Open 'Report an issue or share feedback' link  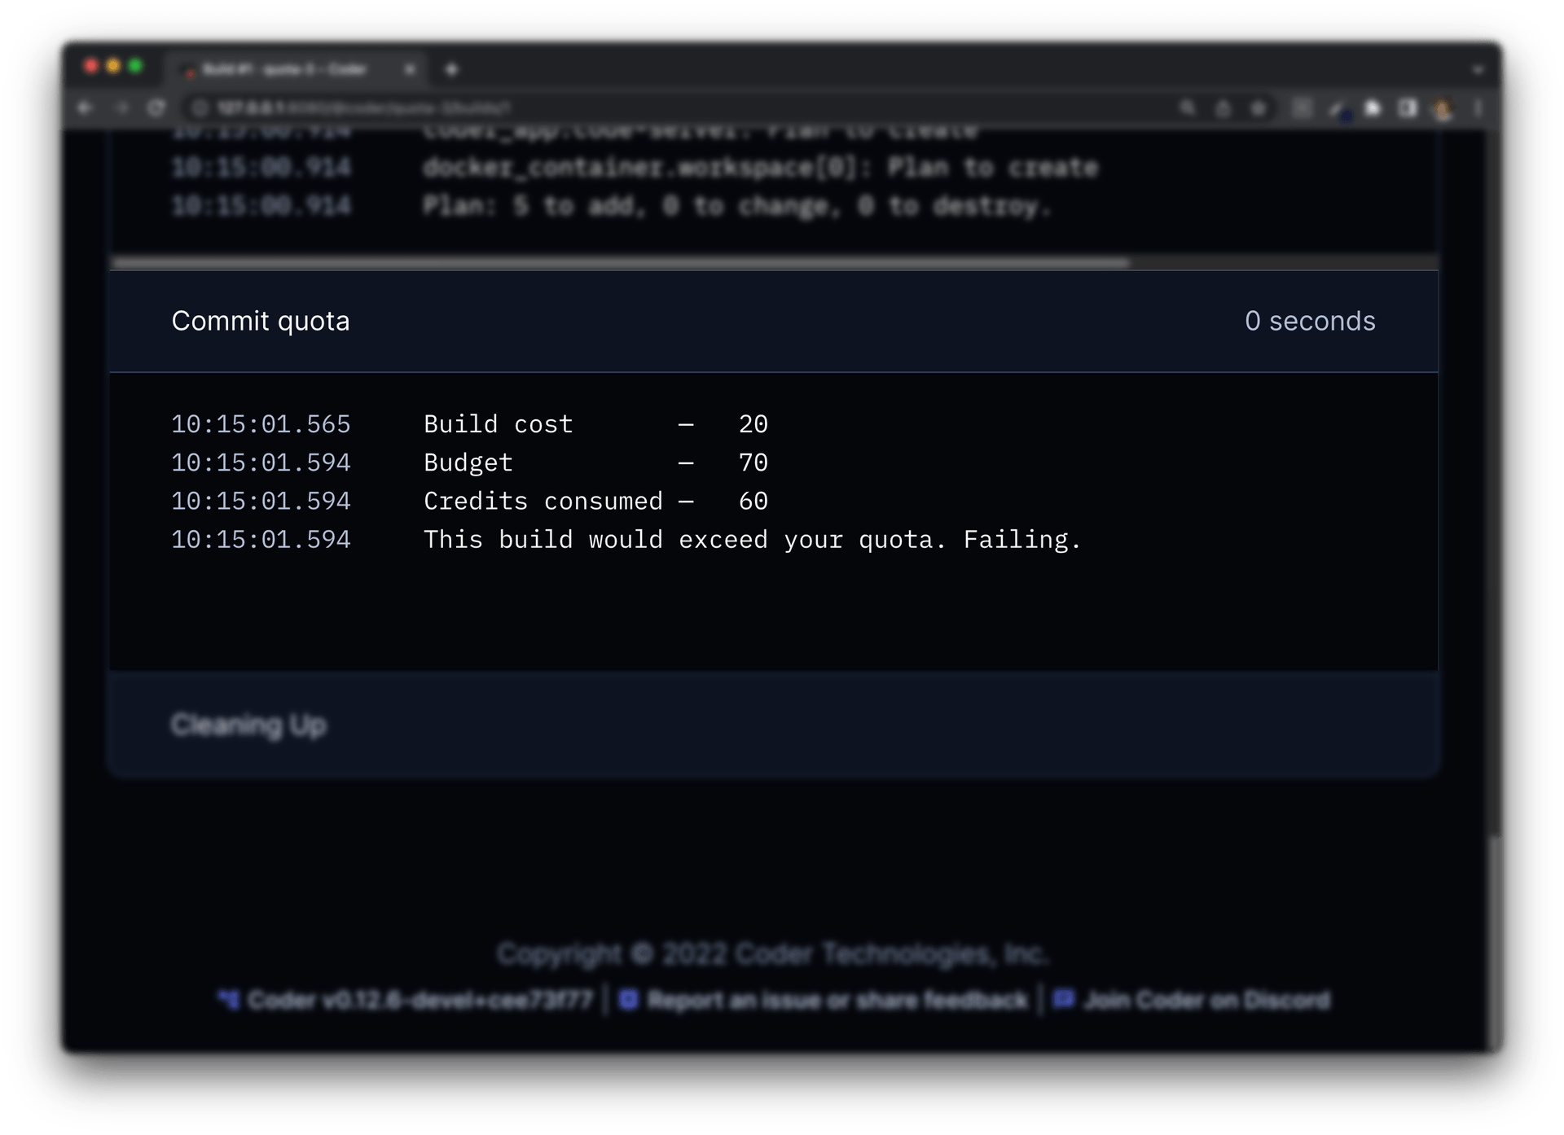click(x=824, y=1000)
